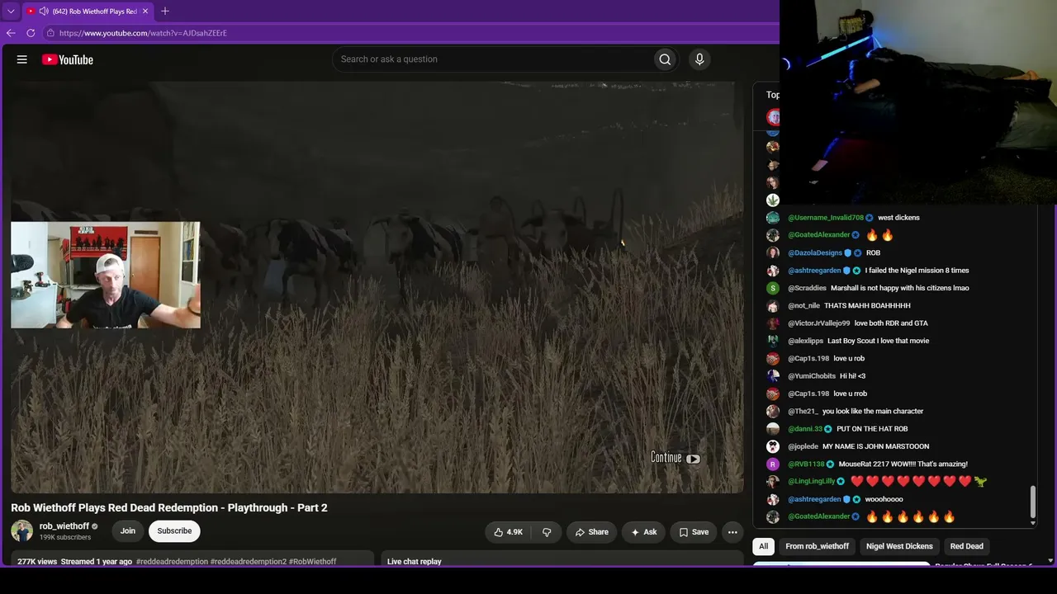
Task: Dislike this video
Action: 547,532
